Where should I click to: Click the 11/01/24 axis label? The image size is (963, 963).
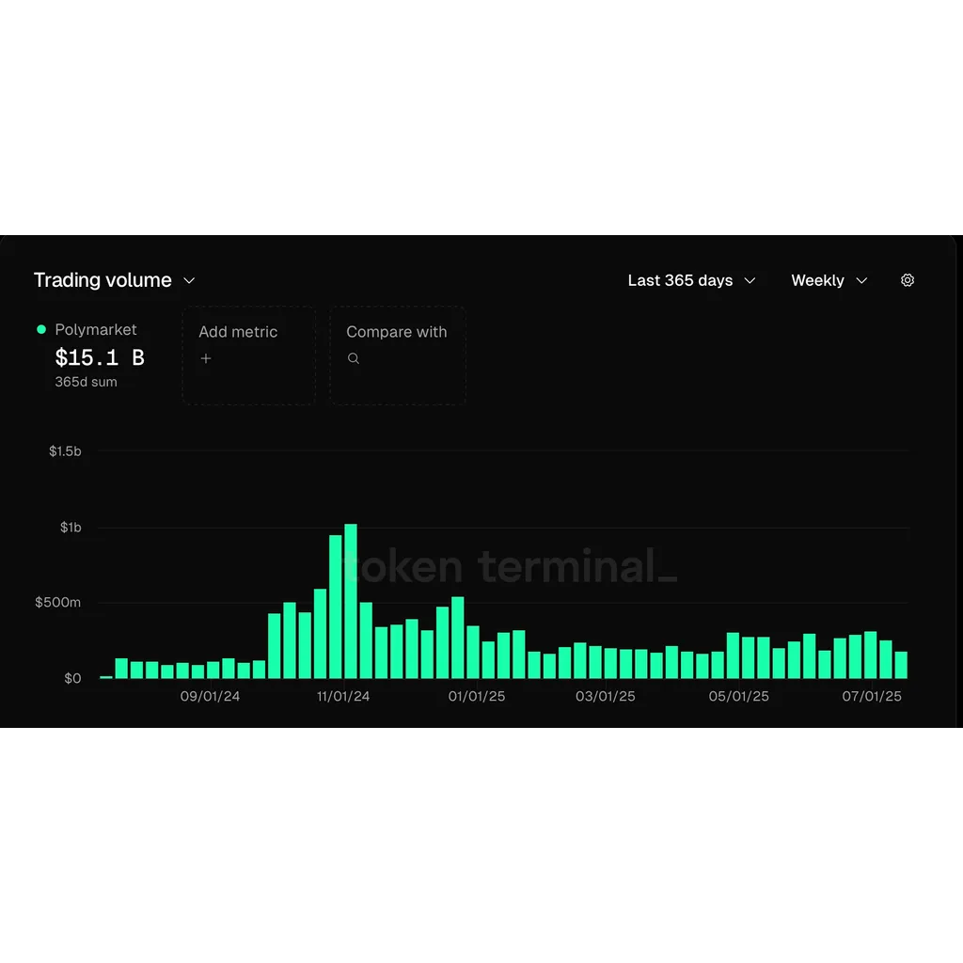tap(343, 697)
